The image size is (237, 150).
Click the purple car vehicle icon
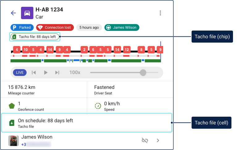click(27, 13)
